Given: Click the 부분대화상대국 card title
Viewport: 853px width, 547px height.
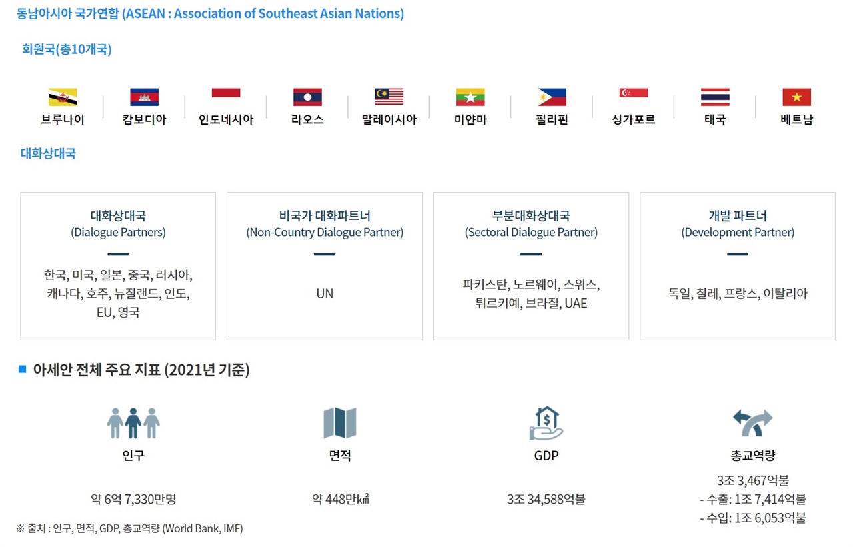Looking at the screenshot, I should point(531,216).
